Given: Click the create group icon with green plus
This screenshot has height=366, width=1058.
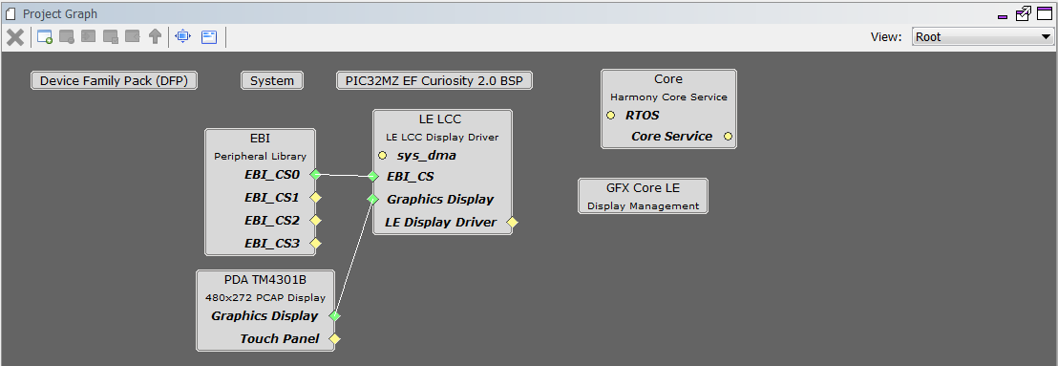Looking at the screenshot, I should (45, 37).
